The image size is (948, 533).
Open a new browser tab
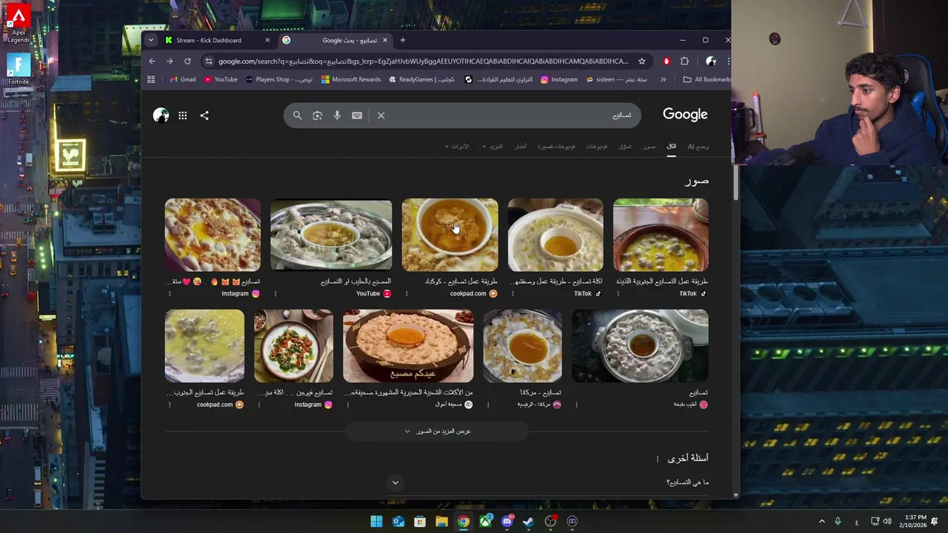[403, 40]
